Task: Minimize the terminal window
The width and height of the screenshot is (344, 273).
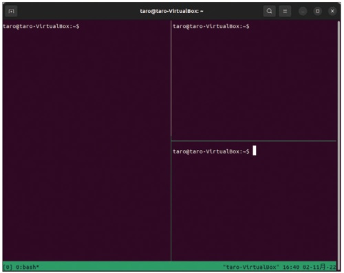Action: tap(303, 11)
